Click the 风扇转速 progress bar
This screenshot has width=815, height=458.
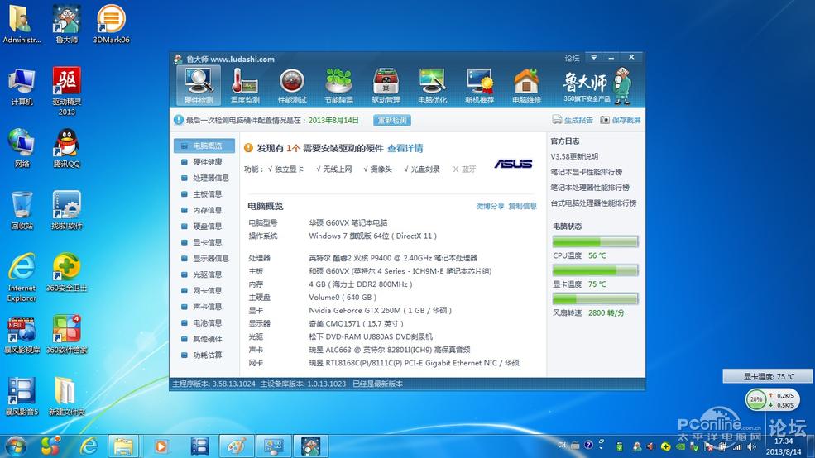[x=595, y=298]
